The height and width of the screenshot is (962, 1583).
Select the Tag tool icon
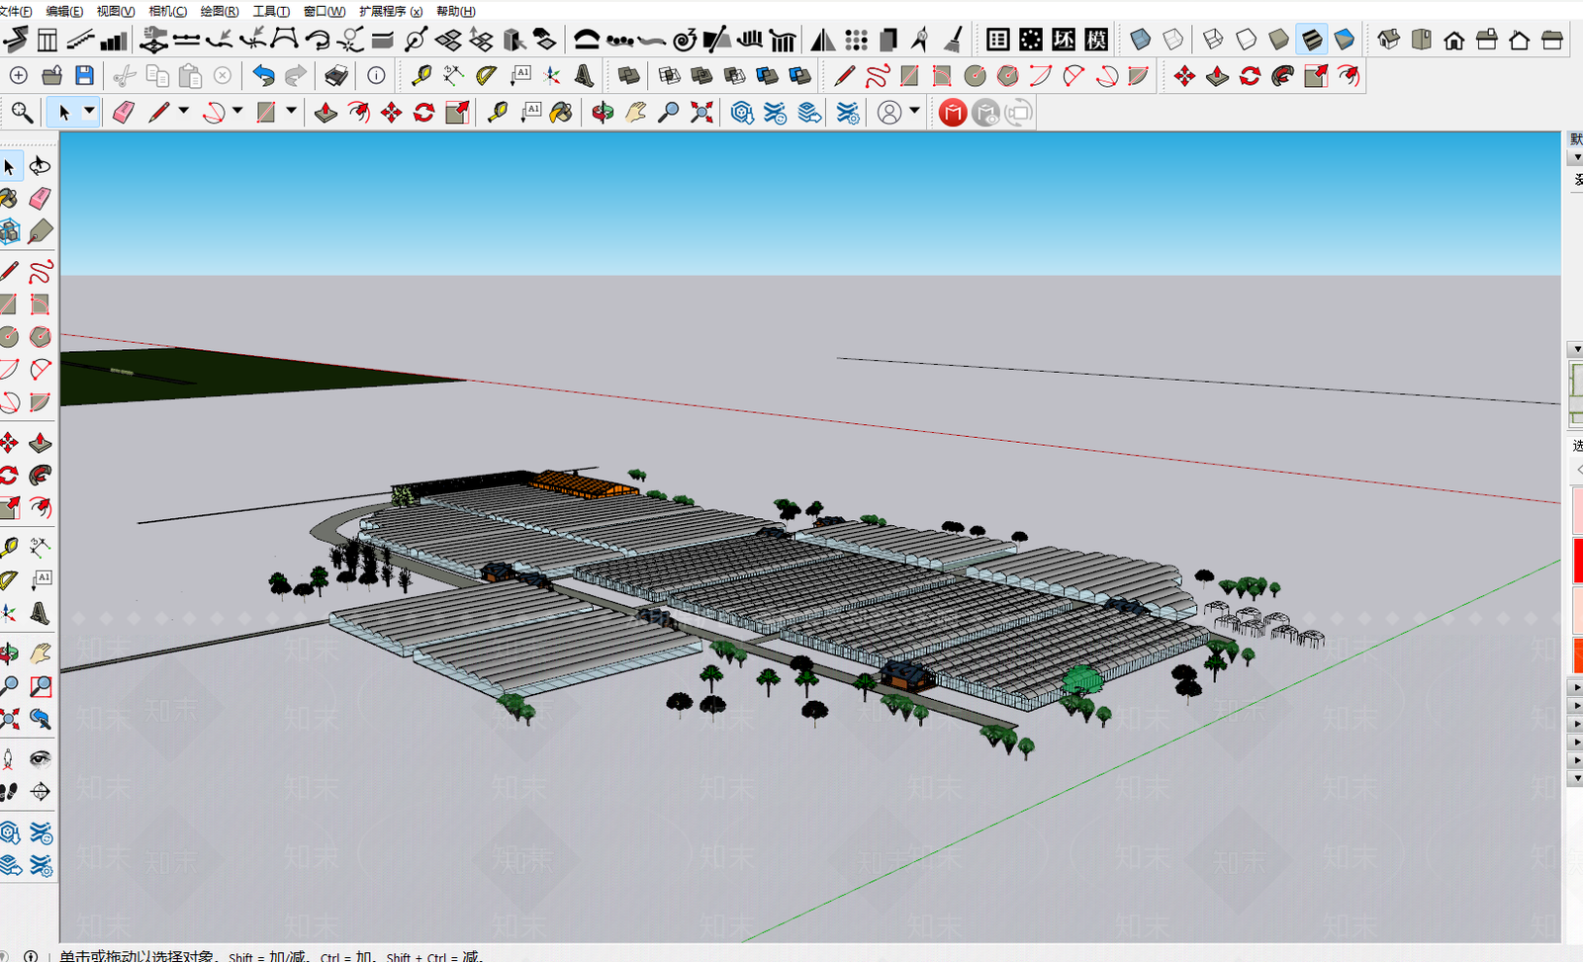[40, 231]
